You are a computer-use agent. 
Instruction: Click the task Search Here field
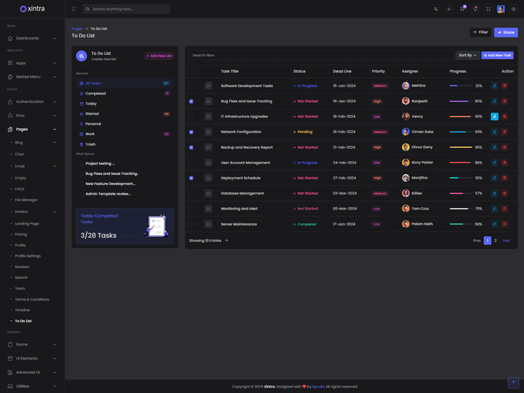(321, 56)
